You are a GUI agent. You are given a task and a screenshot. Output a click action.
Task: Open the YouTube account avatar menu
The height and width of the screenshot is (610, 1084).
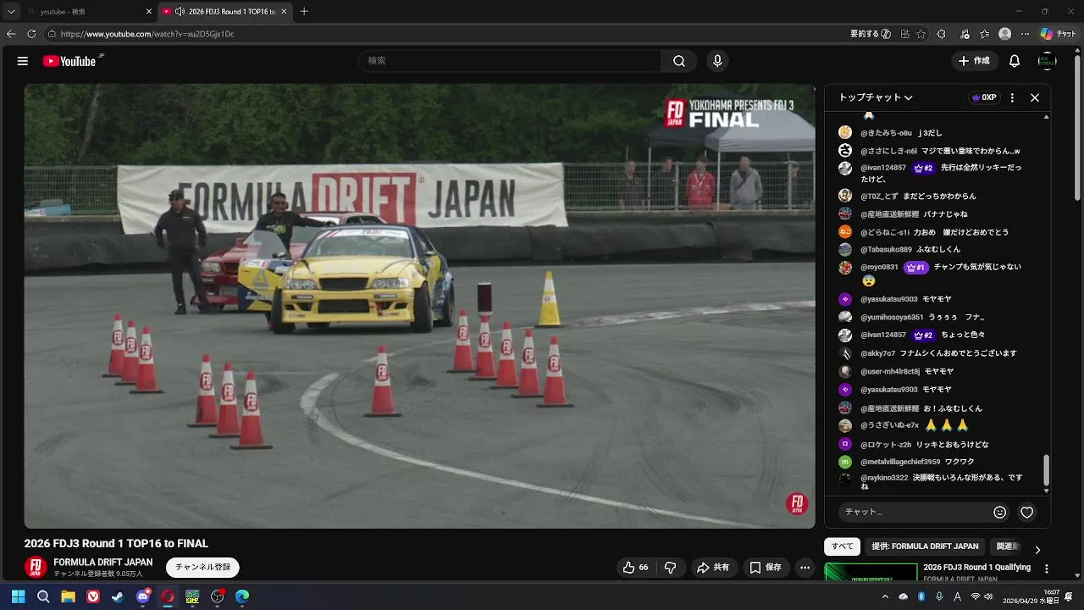(1048, 61)
